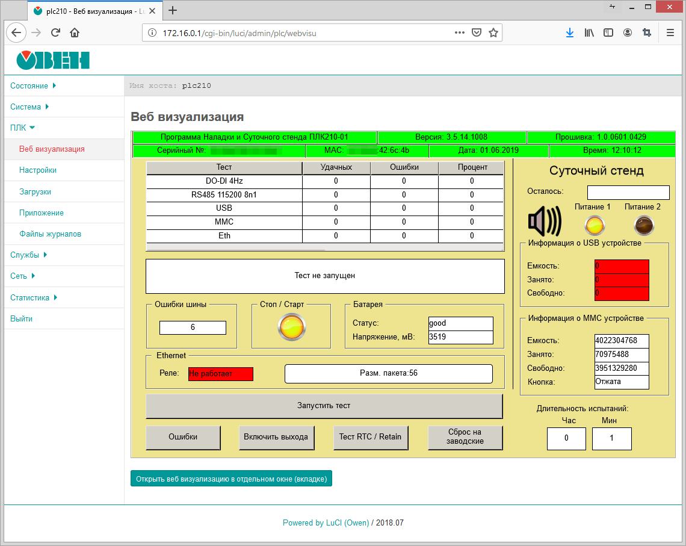This screenshot has height=546, width=686.
Task: Toggle the Питание 2 indicator lamp
Action: (x=643, y=225)
